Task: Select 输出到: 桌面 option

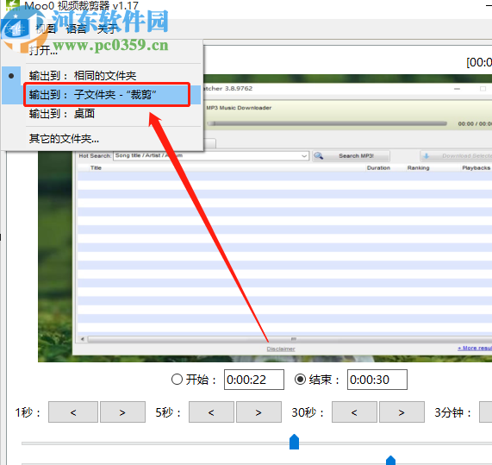Action: coord(102,113)
